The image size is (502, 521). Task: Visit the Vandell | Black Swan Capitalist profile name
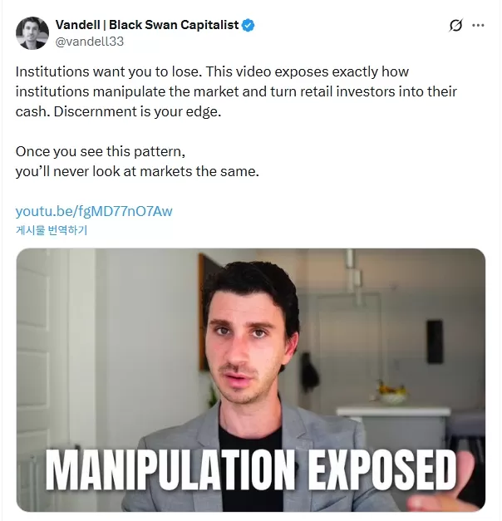point(147,25)
